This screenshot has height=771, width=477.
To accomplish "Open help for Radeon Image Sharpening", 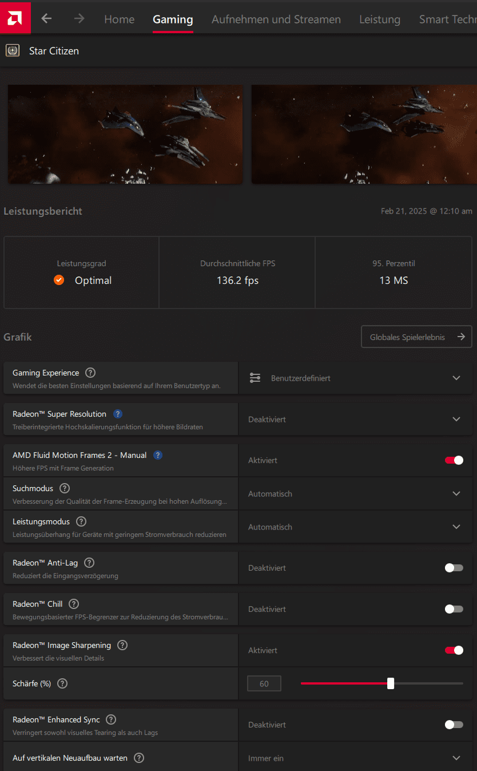I will (x=122, y=646).
